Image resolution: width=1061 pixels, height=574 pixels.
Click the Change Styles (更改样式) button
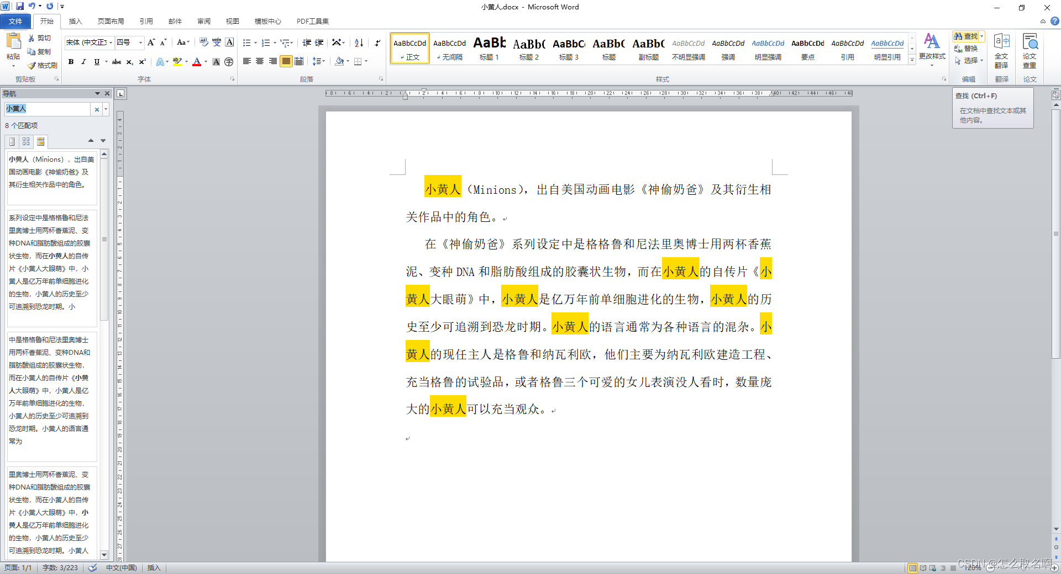click(932, 50)
